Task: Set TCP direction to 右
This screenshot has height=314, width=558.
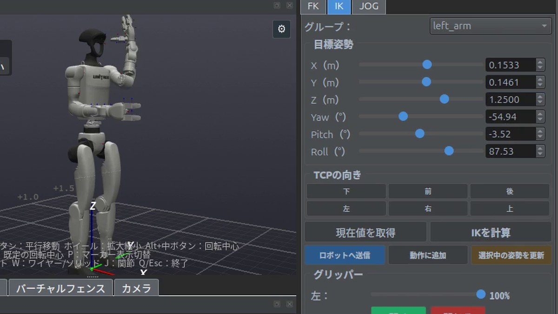Action: (428, 208)
